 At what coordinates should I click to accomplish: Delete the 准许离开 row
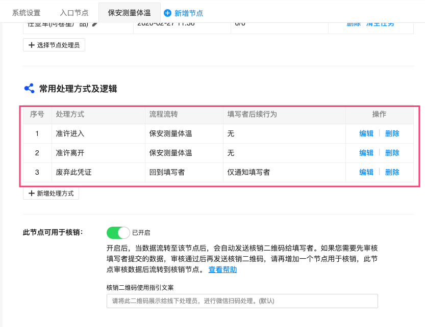pos(392,153)
